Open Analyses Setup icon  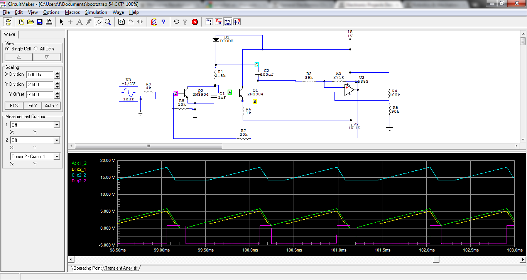[154, 22]
